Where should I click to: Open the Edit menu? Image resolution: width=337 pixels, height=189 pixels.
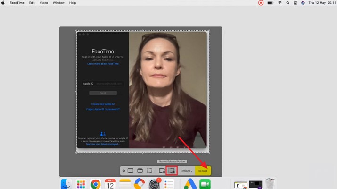[x=32, y=3]
